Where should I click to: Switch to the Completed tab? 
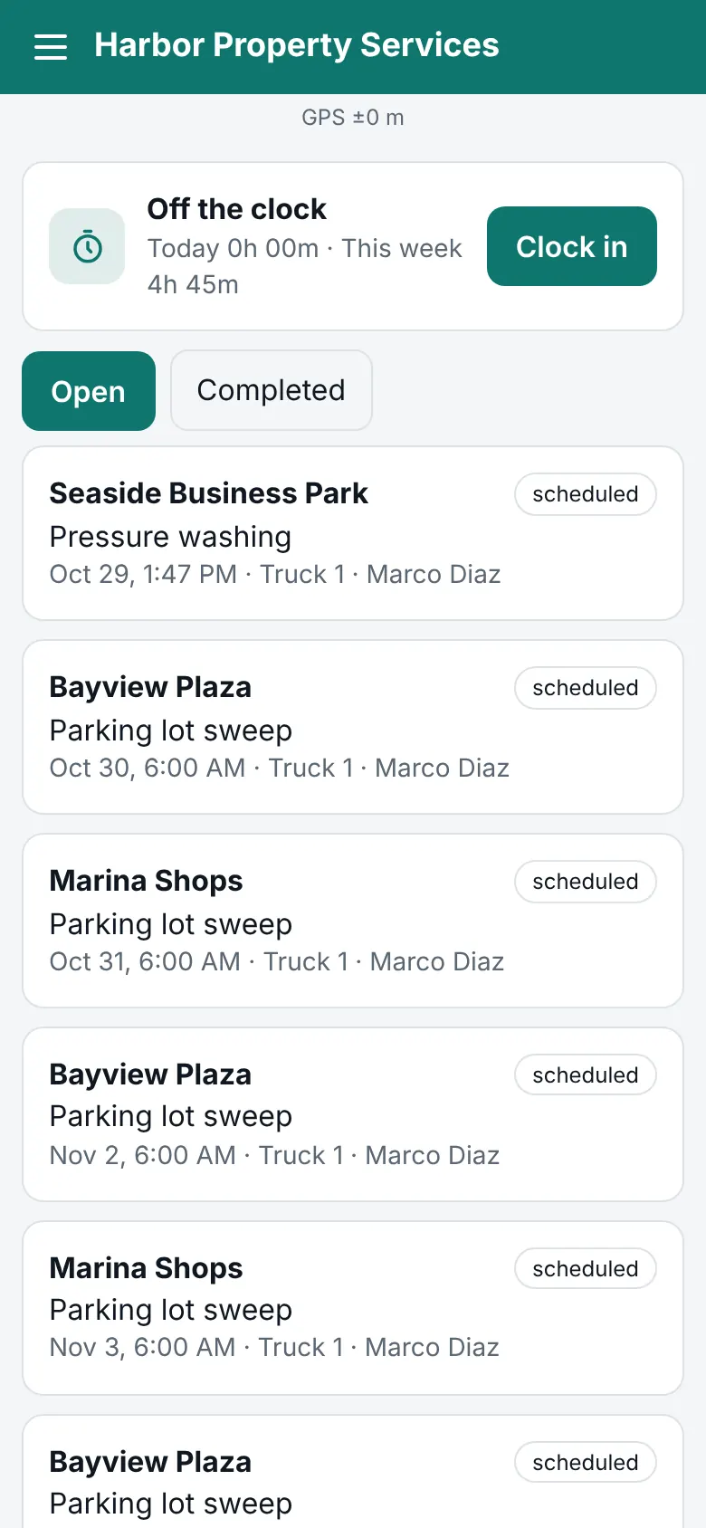click(272, 390)
